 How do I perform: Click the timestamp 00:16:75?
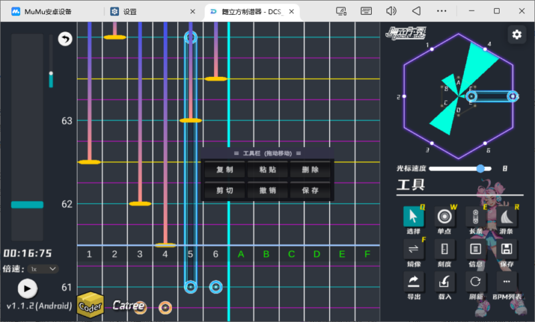[27, 253]
